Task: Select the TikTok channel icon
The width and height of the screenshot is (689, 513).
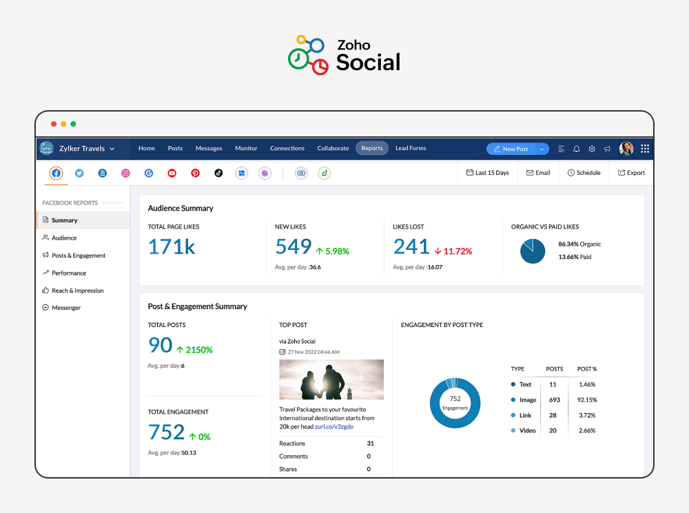Action: [218, 173]
